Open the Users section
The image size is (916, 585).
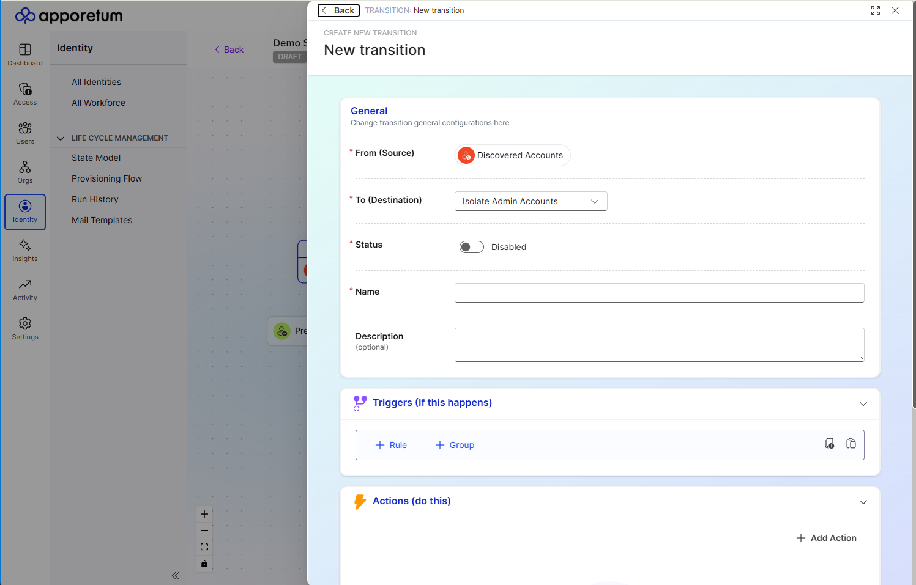click(x=24, y=132)
